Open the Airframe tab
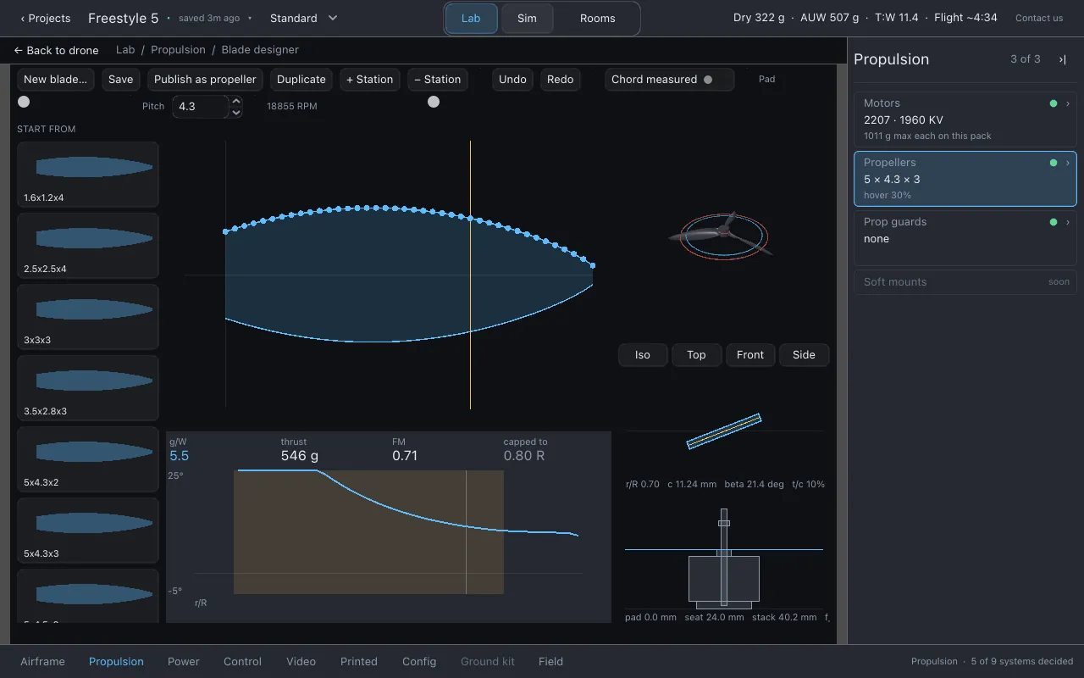The width and height of the screenshot is (1084, 678). pos(42,661)
